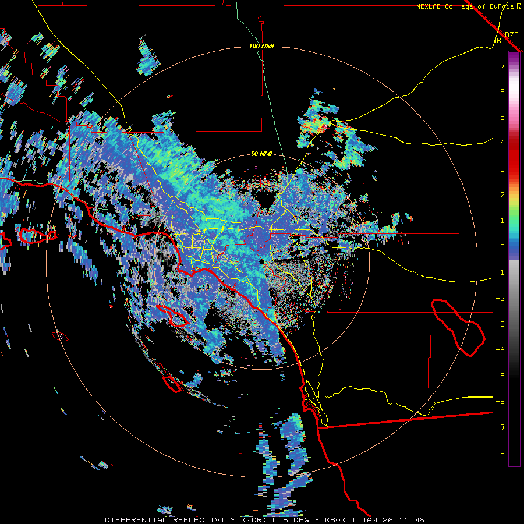Click the TH threshold label on scale
Viewport: 524px width, 524px height.
[500, 454]
